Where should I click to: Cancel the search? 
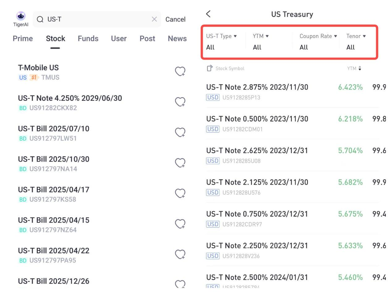pos(175,19)
